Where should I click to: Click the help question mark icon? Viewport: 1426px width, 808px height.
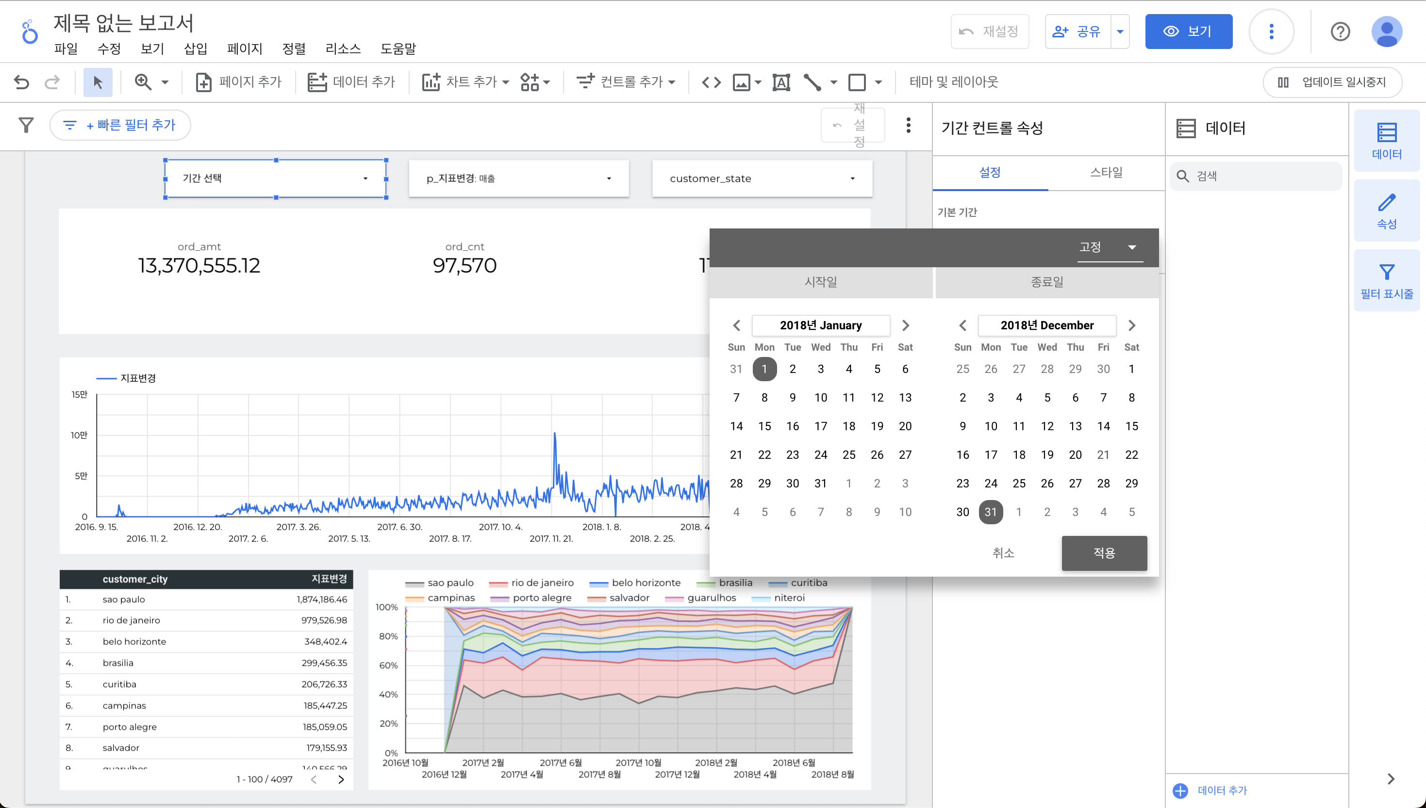[x=1340, y=32]
